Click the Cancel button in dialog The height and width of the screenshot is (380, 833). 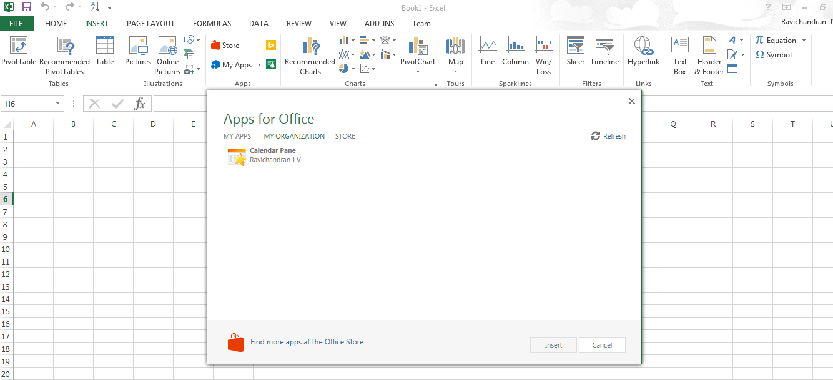(602, 345)
